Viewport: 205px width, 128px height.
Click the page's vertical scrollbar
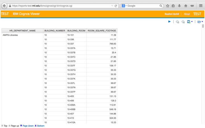203,26
